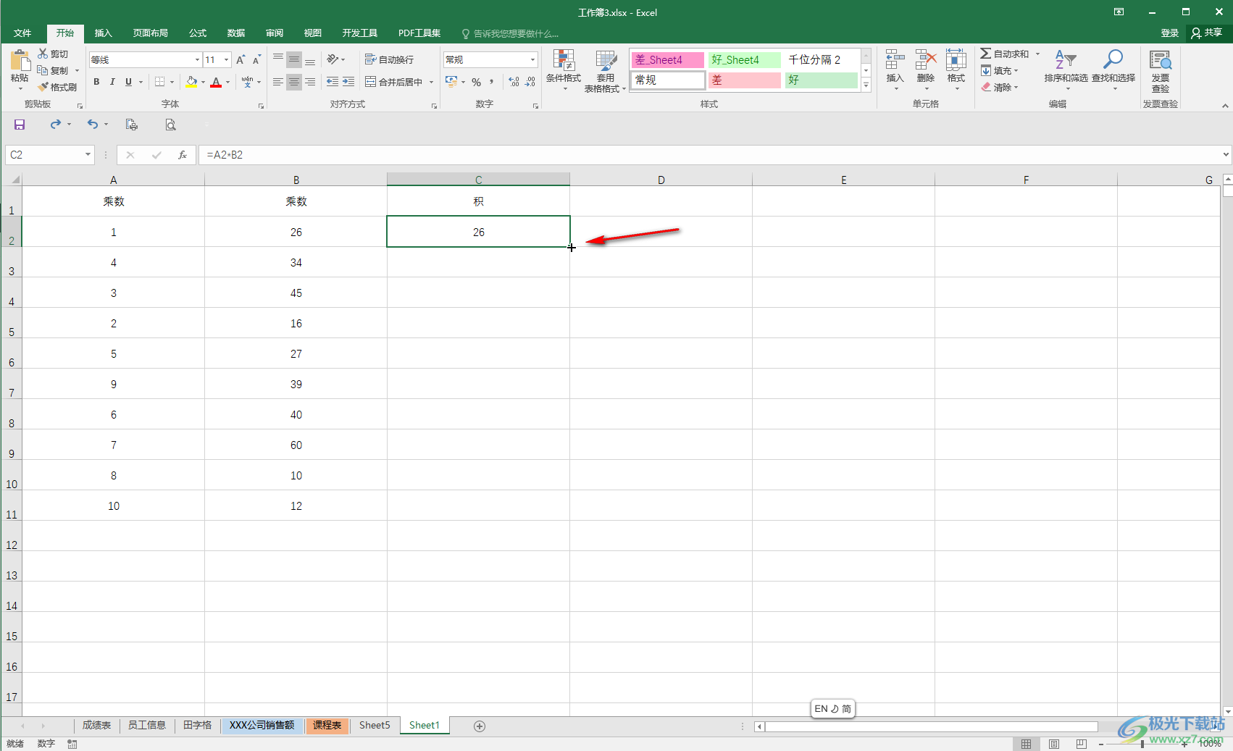The height and width of the screenshot is (751, 1233).
Task: Save the workbook with the quick access save icon
Action: [x=20, y=125]
